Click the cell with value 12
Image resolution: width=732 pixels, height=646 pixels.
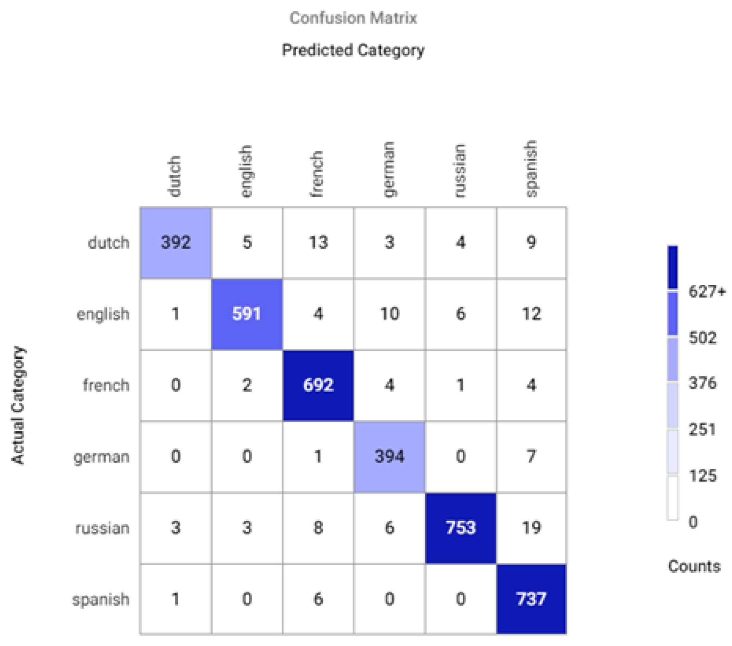531,314
